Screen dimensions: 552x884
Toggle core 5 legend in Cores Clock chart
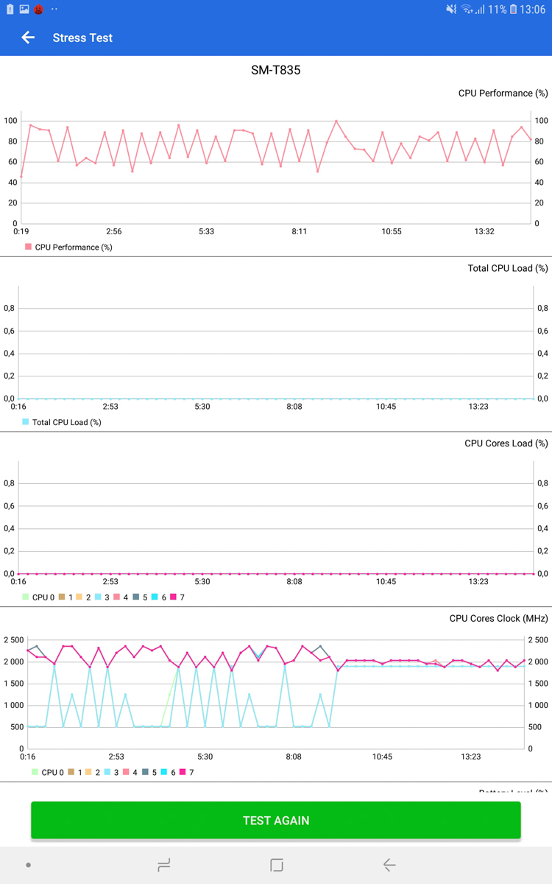[x=149, y=772]
